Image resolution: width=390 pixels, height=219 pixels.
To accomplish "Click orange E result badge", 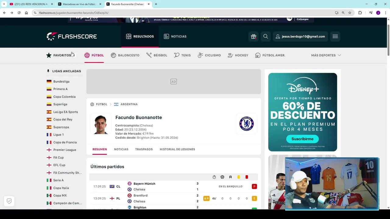I will point(254,198).
